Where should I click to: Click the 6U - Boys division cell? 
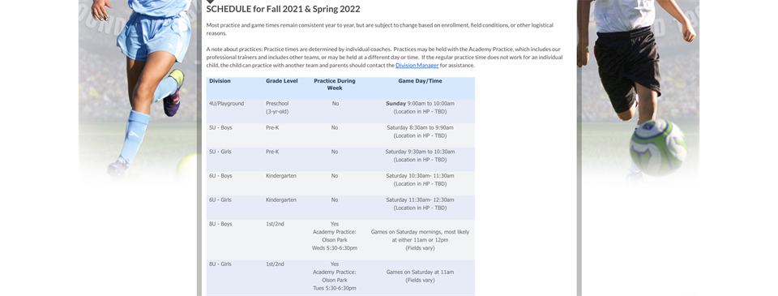(220, 176)
